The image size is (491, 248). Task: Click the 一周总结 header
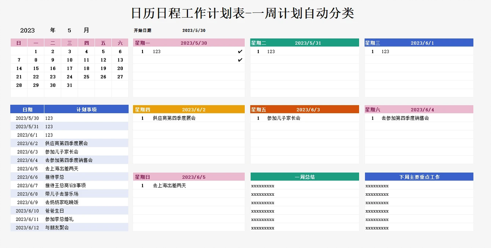click(305, 177)
